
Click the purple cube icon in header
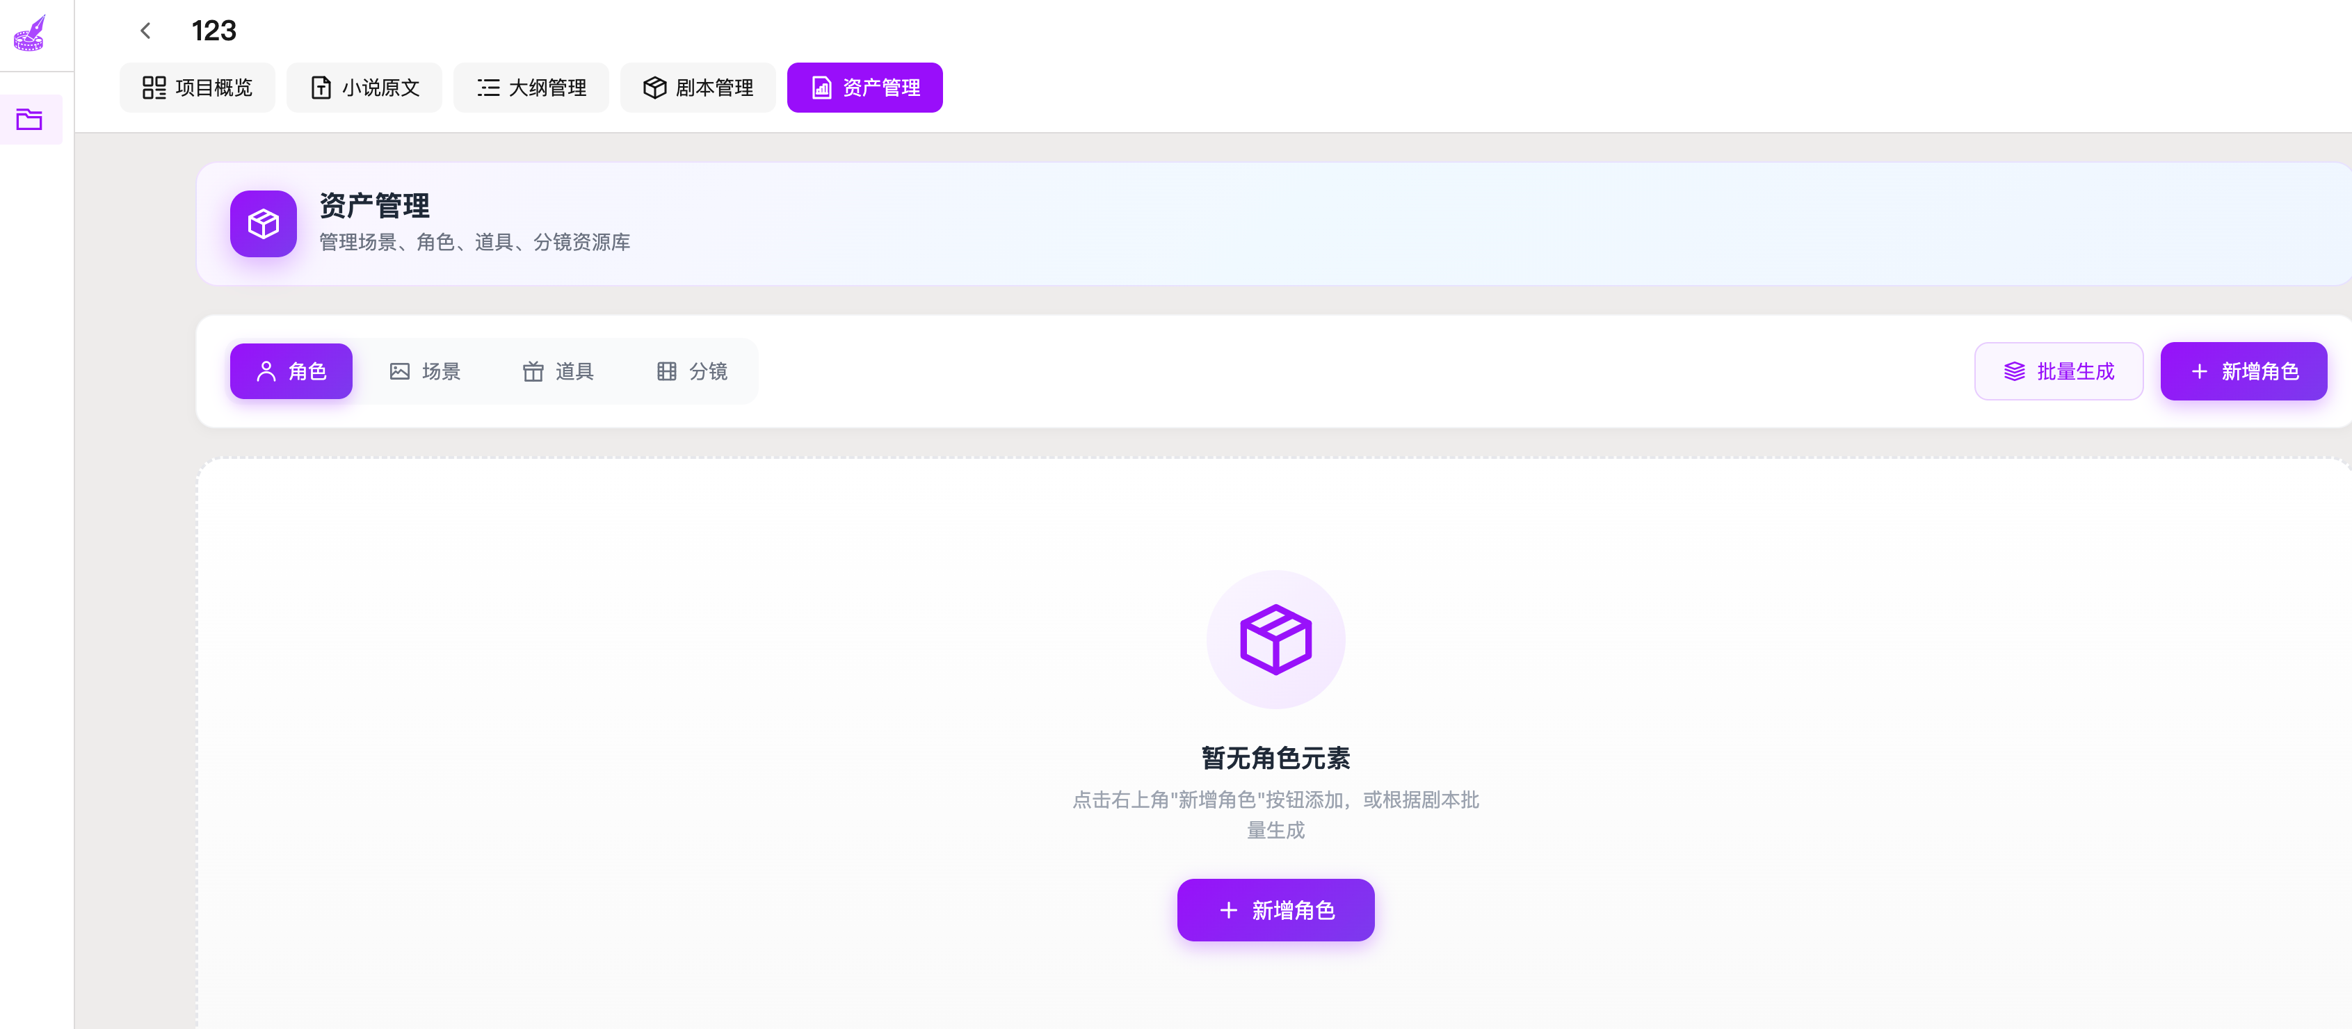[263, 224]
